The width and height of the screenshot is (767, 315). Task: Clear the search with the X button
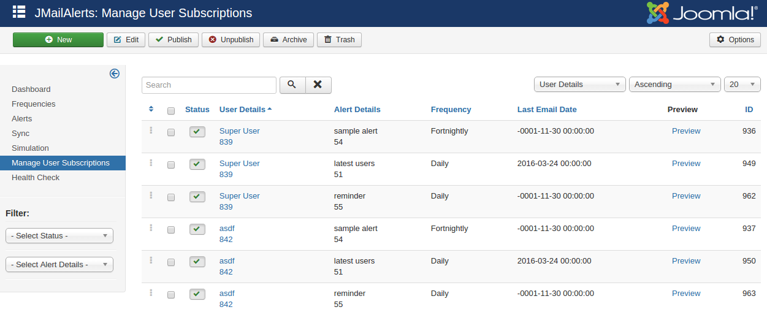tap(318, 85)
